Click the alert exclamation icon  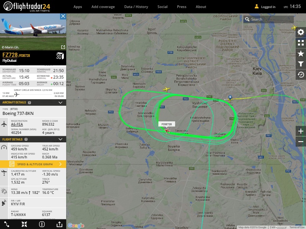coord(42,224)
